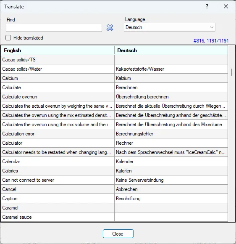
Task: Click 'Nach dem Sprachenwechsel muss' translation cell
Action: point(171,152)
